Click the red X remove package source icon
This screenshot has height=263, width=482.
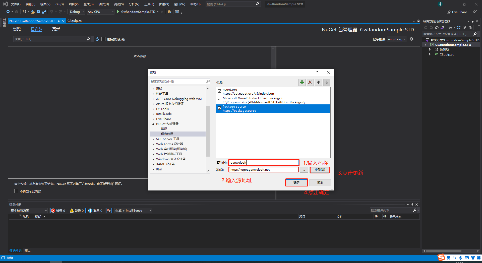[310, 82]
